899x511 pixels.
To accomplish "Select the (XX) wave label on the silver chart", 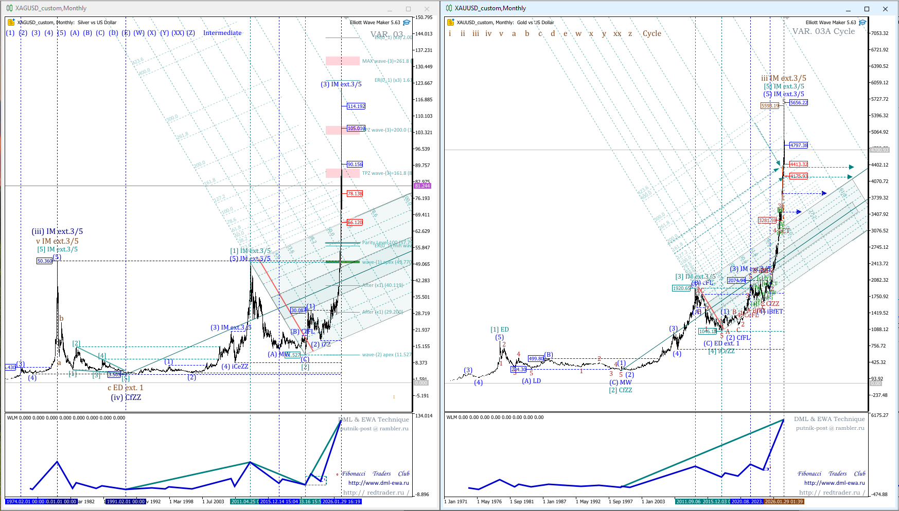I will point(178,33).
